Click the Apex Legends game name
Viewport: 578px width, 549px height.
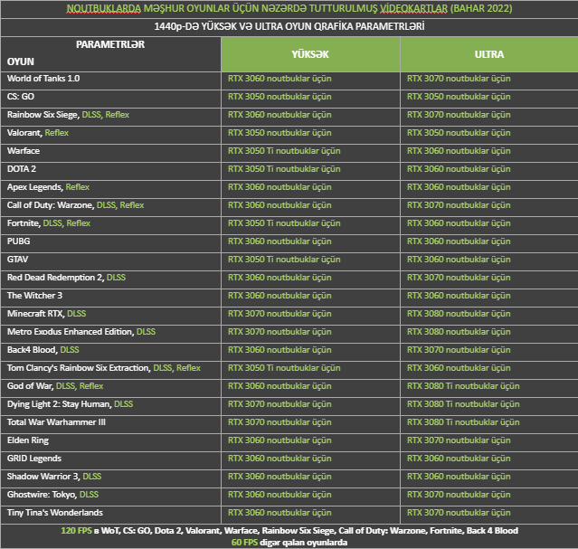click(34, 187)
